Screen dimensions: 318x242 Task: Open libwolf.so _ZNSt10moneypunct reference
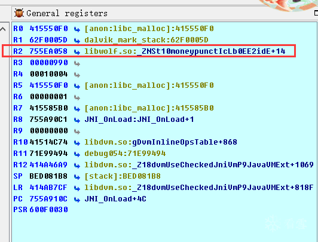pos(185,51)
